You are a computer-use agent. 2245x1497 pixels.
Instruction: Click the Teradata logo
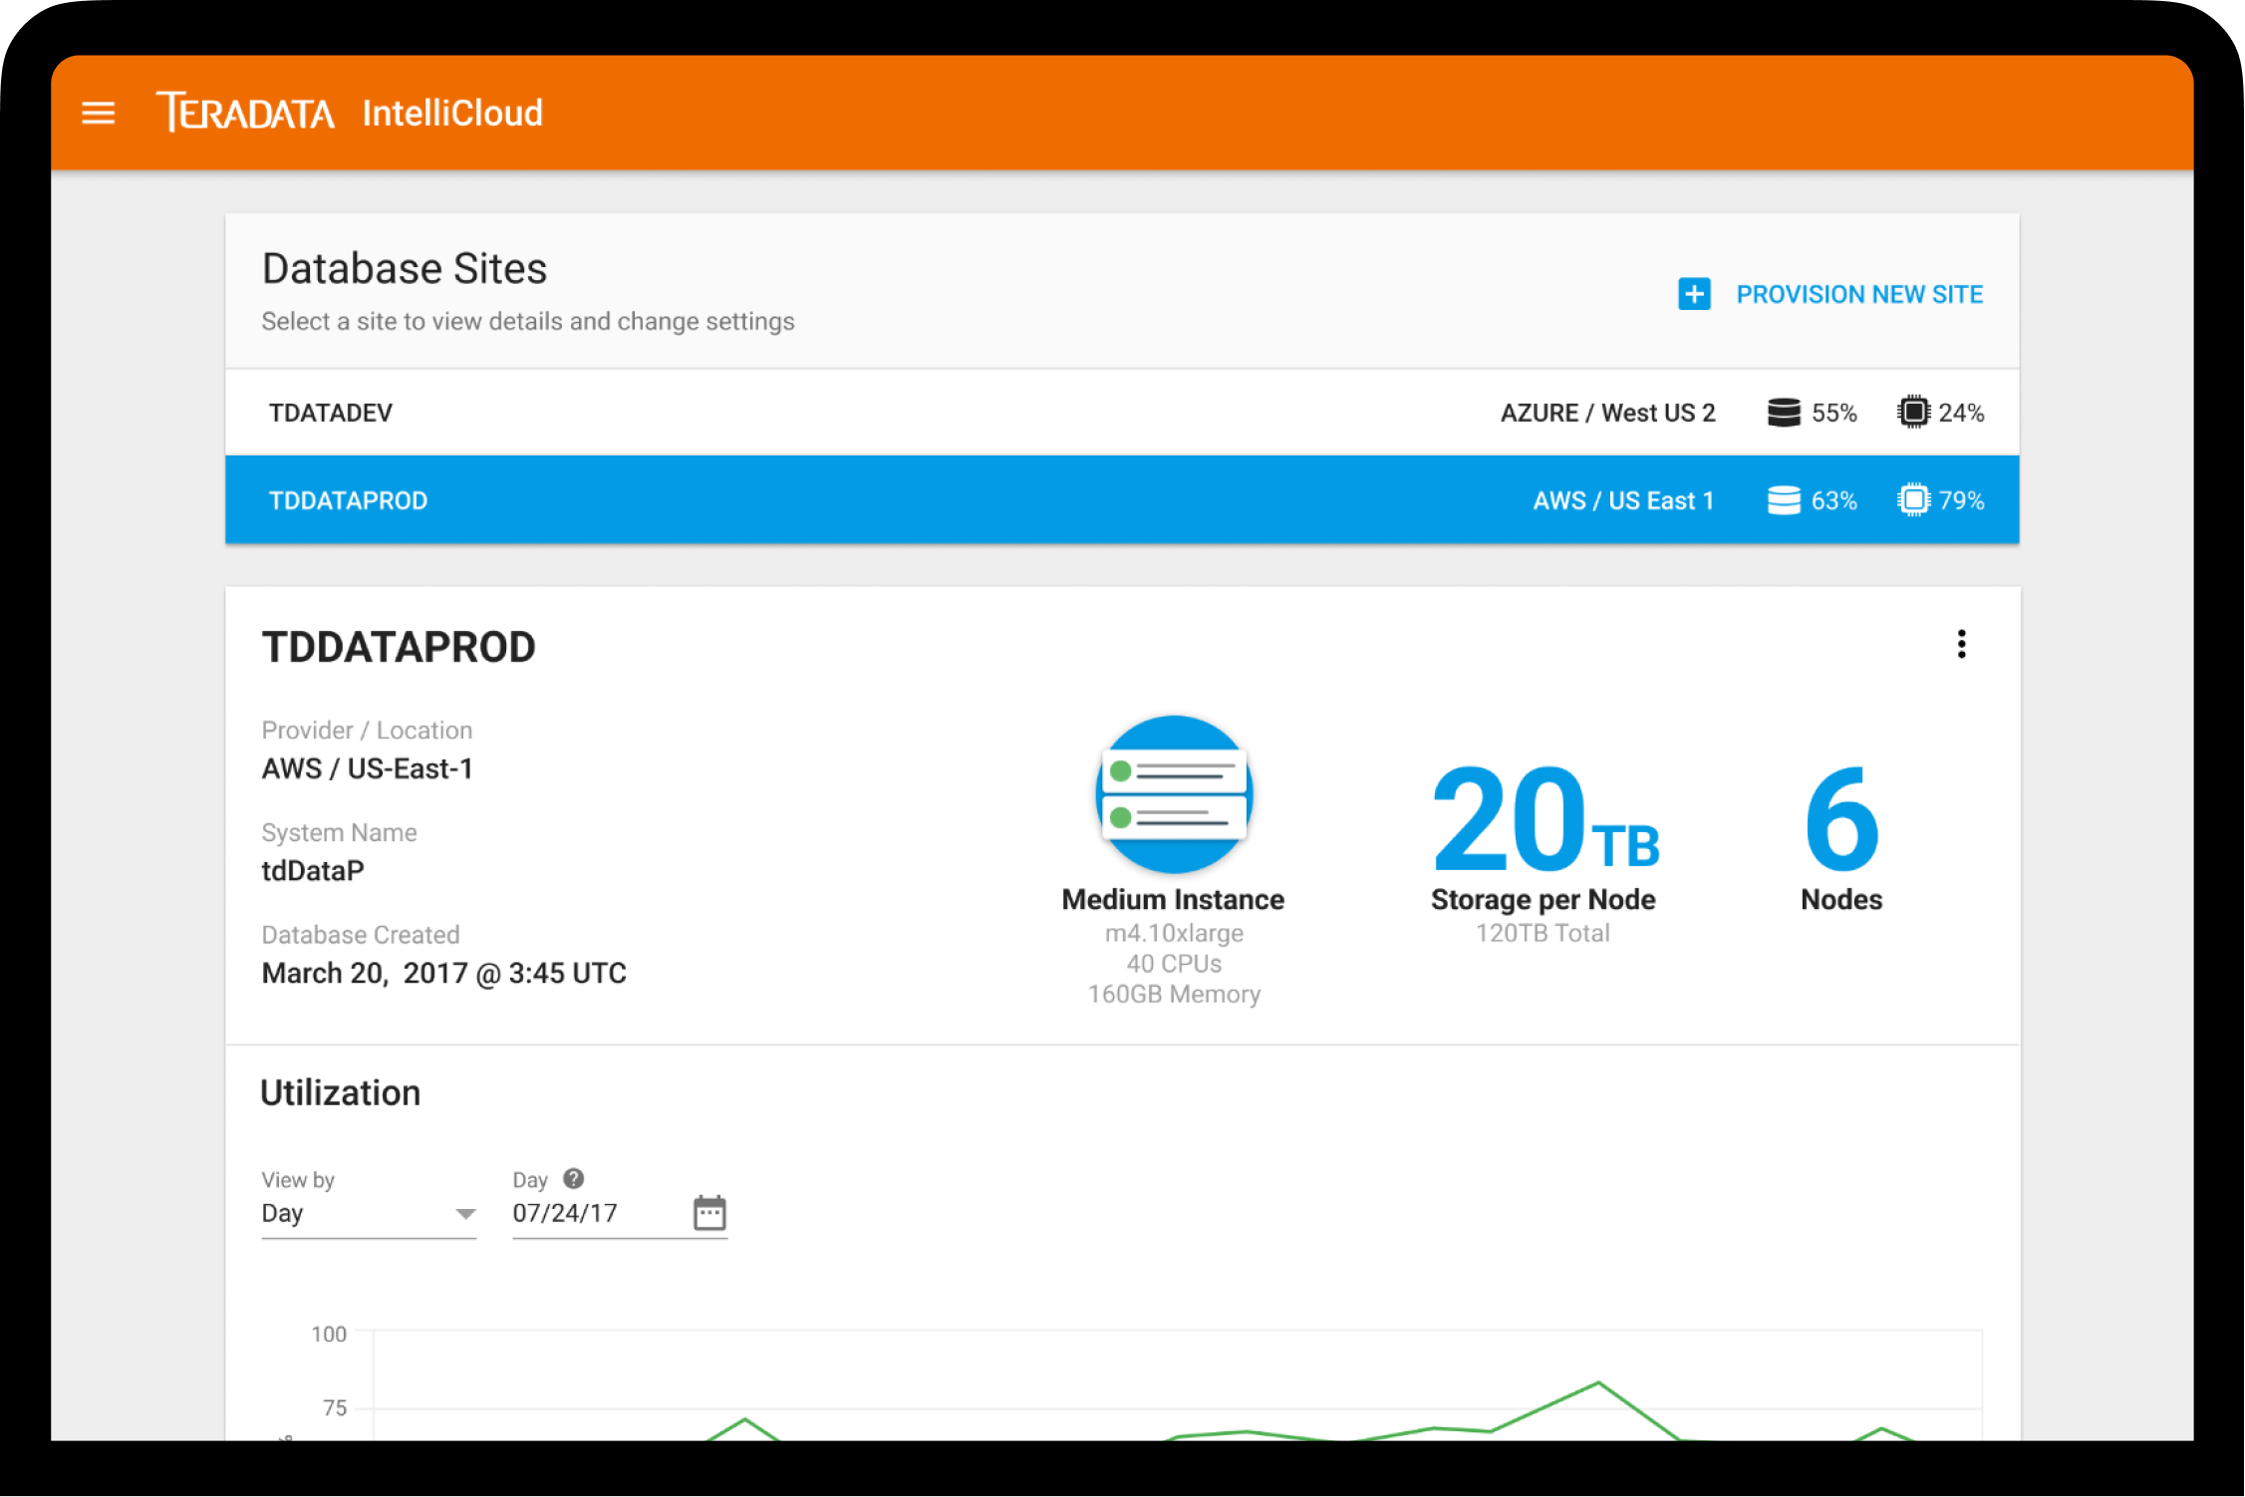(x=245, y=112)
